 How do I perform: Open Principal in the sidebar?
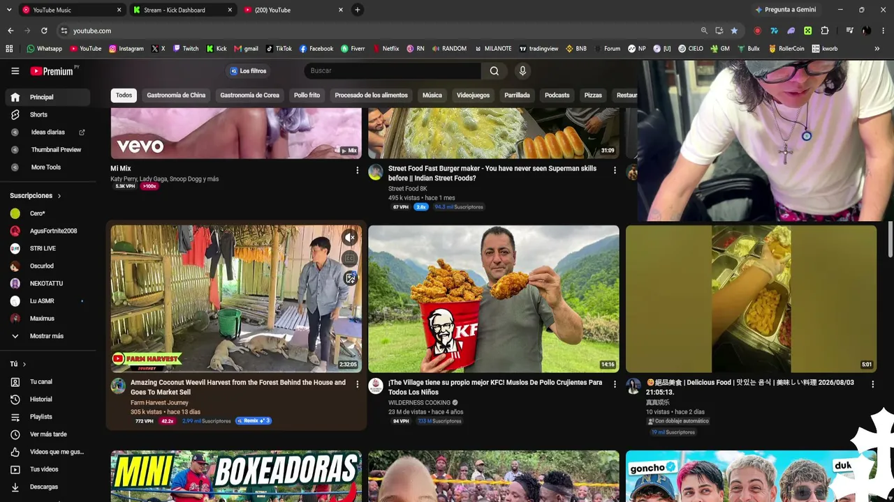point(47,97)
